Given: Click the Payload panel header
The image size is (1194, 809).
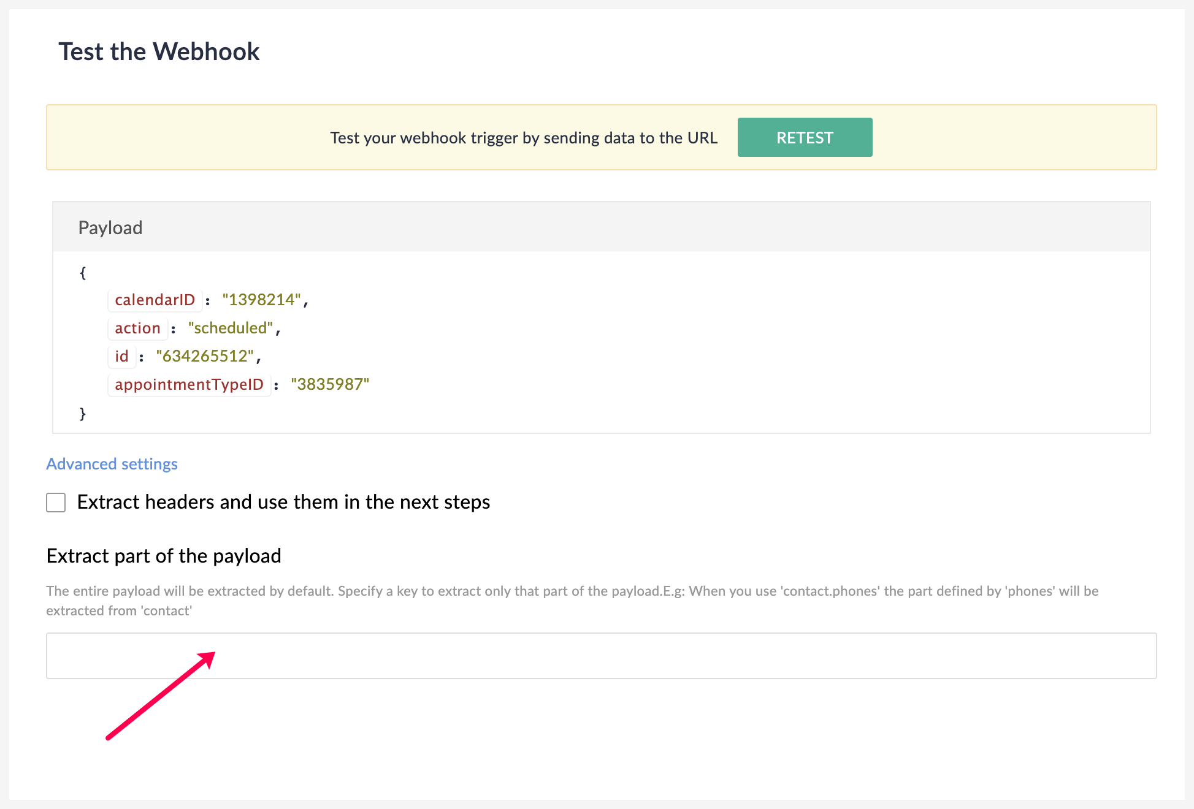Looking at the screenshot, I should [110, 227].
